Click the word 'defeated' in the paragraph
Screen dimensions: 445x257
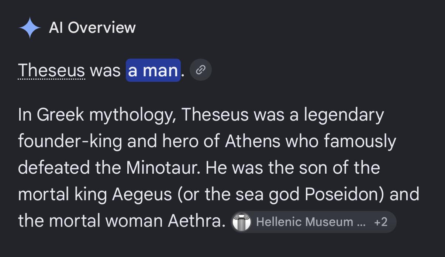pyautogui.click(x=54, y=168)
